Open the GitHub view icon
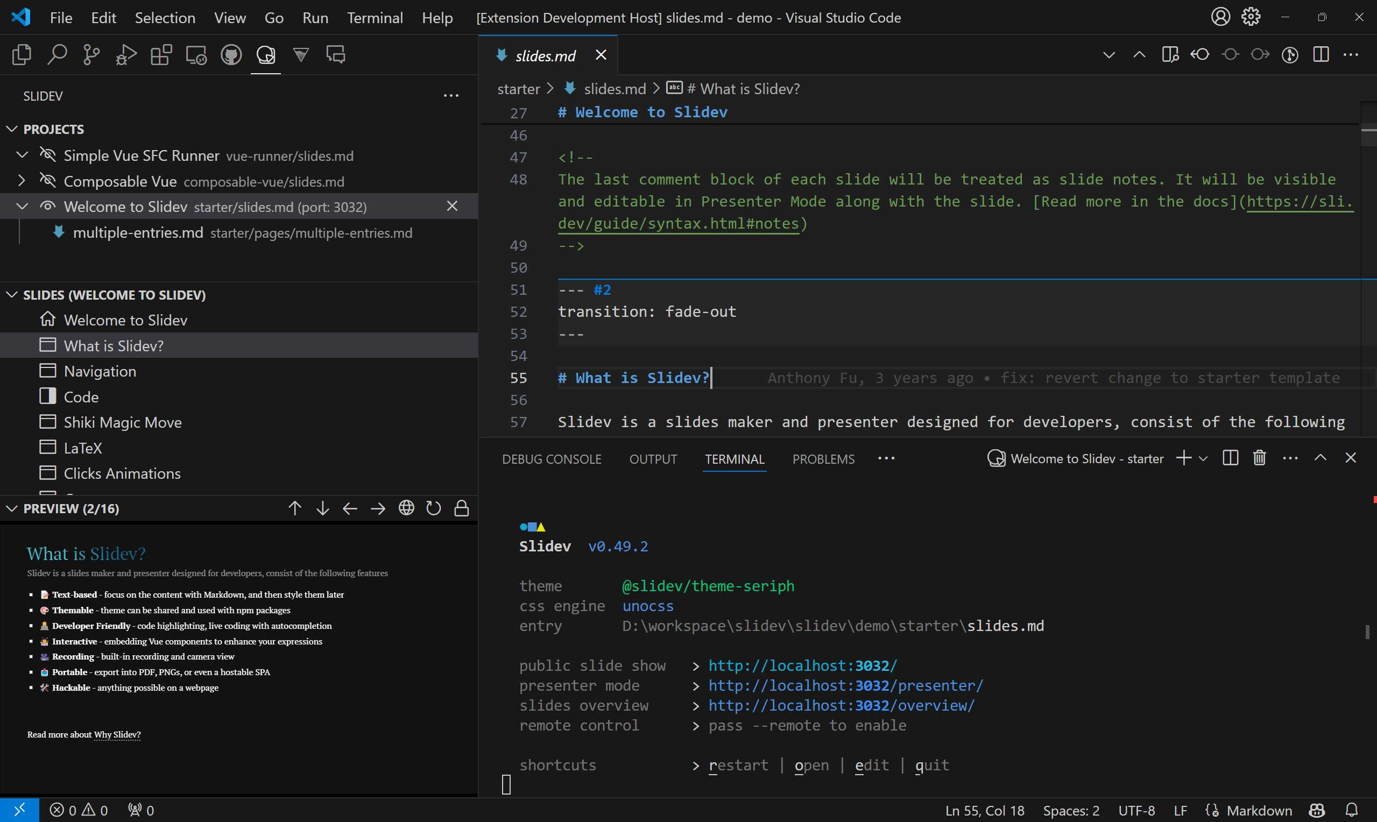 coord(231,55)
